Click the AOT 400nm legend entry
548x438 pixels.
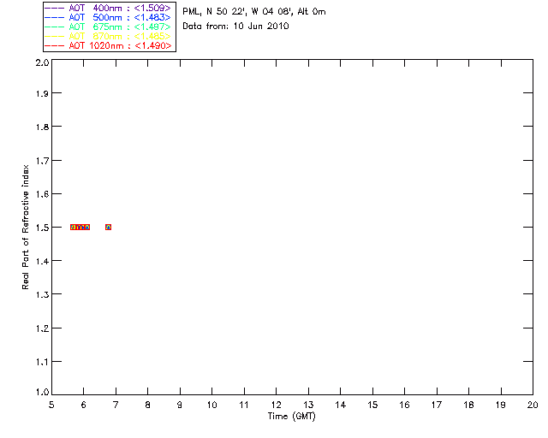coord(108,8)
